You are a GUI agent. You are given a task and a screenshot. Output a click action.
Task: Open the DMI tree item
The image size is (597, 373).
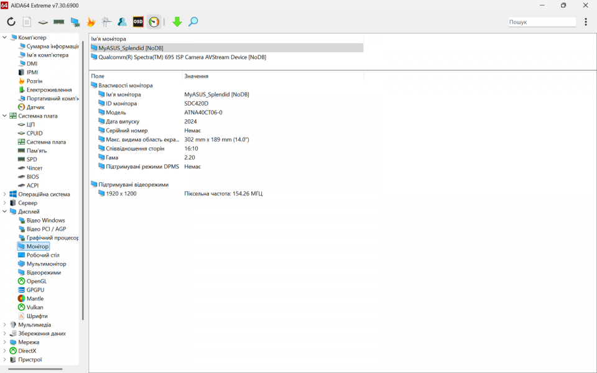[28, 63]
